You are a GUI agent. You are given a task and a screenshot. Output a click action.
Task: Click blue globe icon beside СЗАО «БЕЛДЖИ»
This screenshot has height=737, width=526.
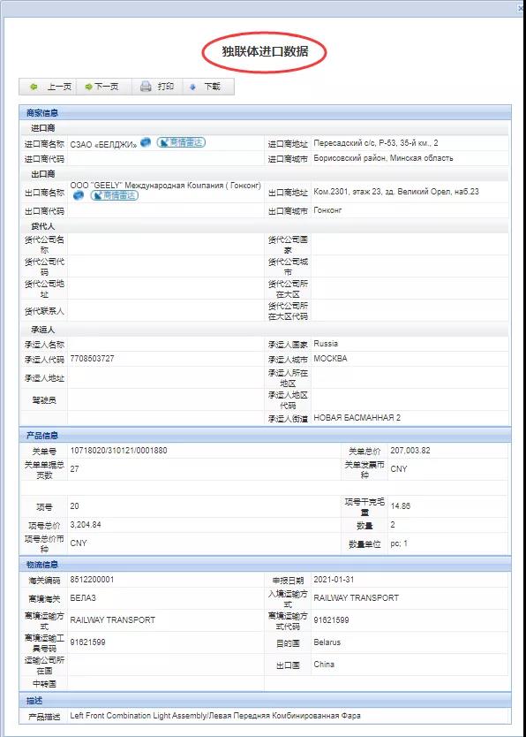[x=146, y=142]
